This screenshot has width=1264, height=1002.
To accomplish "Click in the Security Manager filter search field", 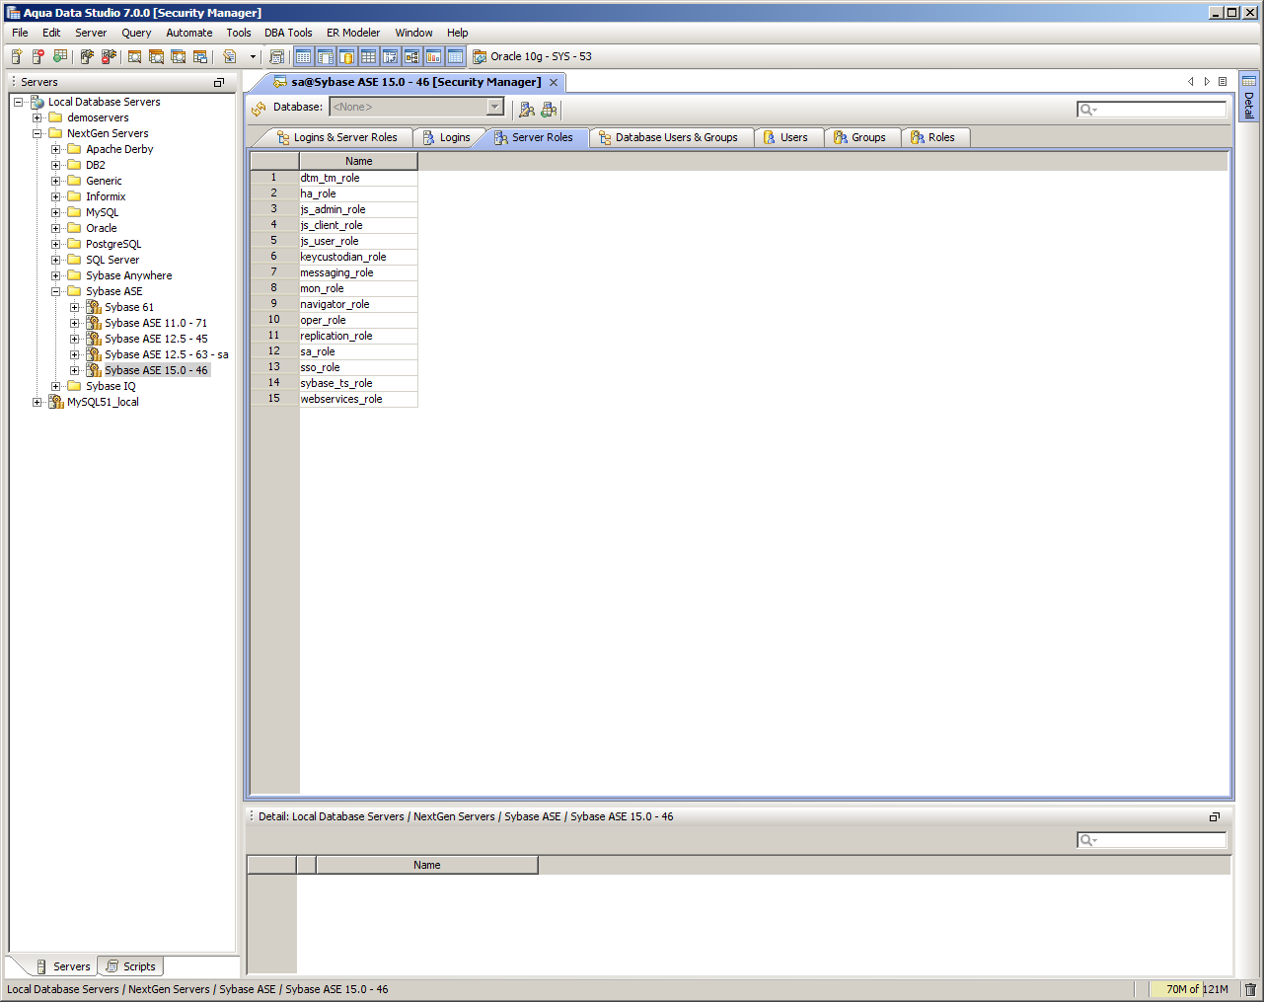I will pos(1152,109).
